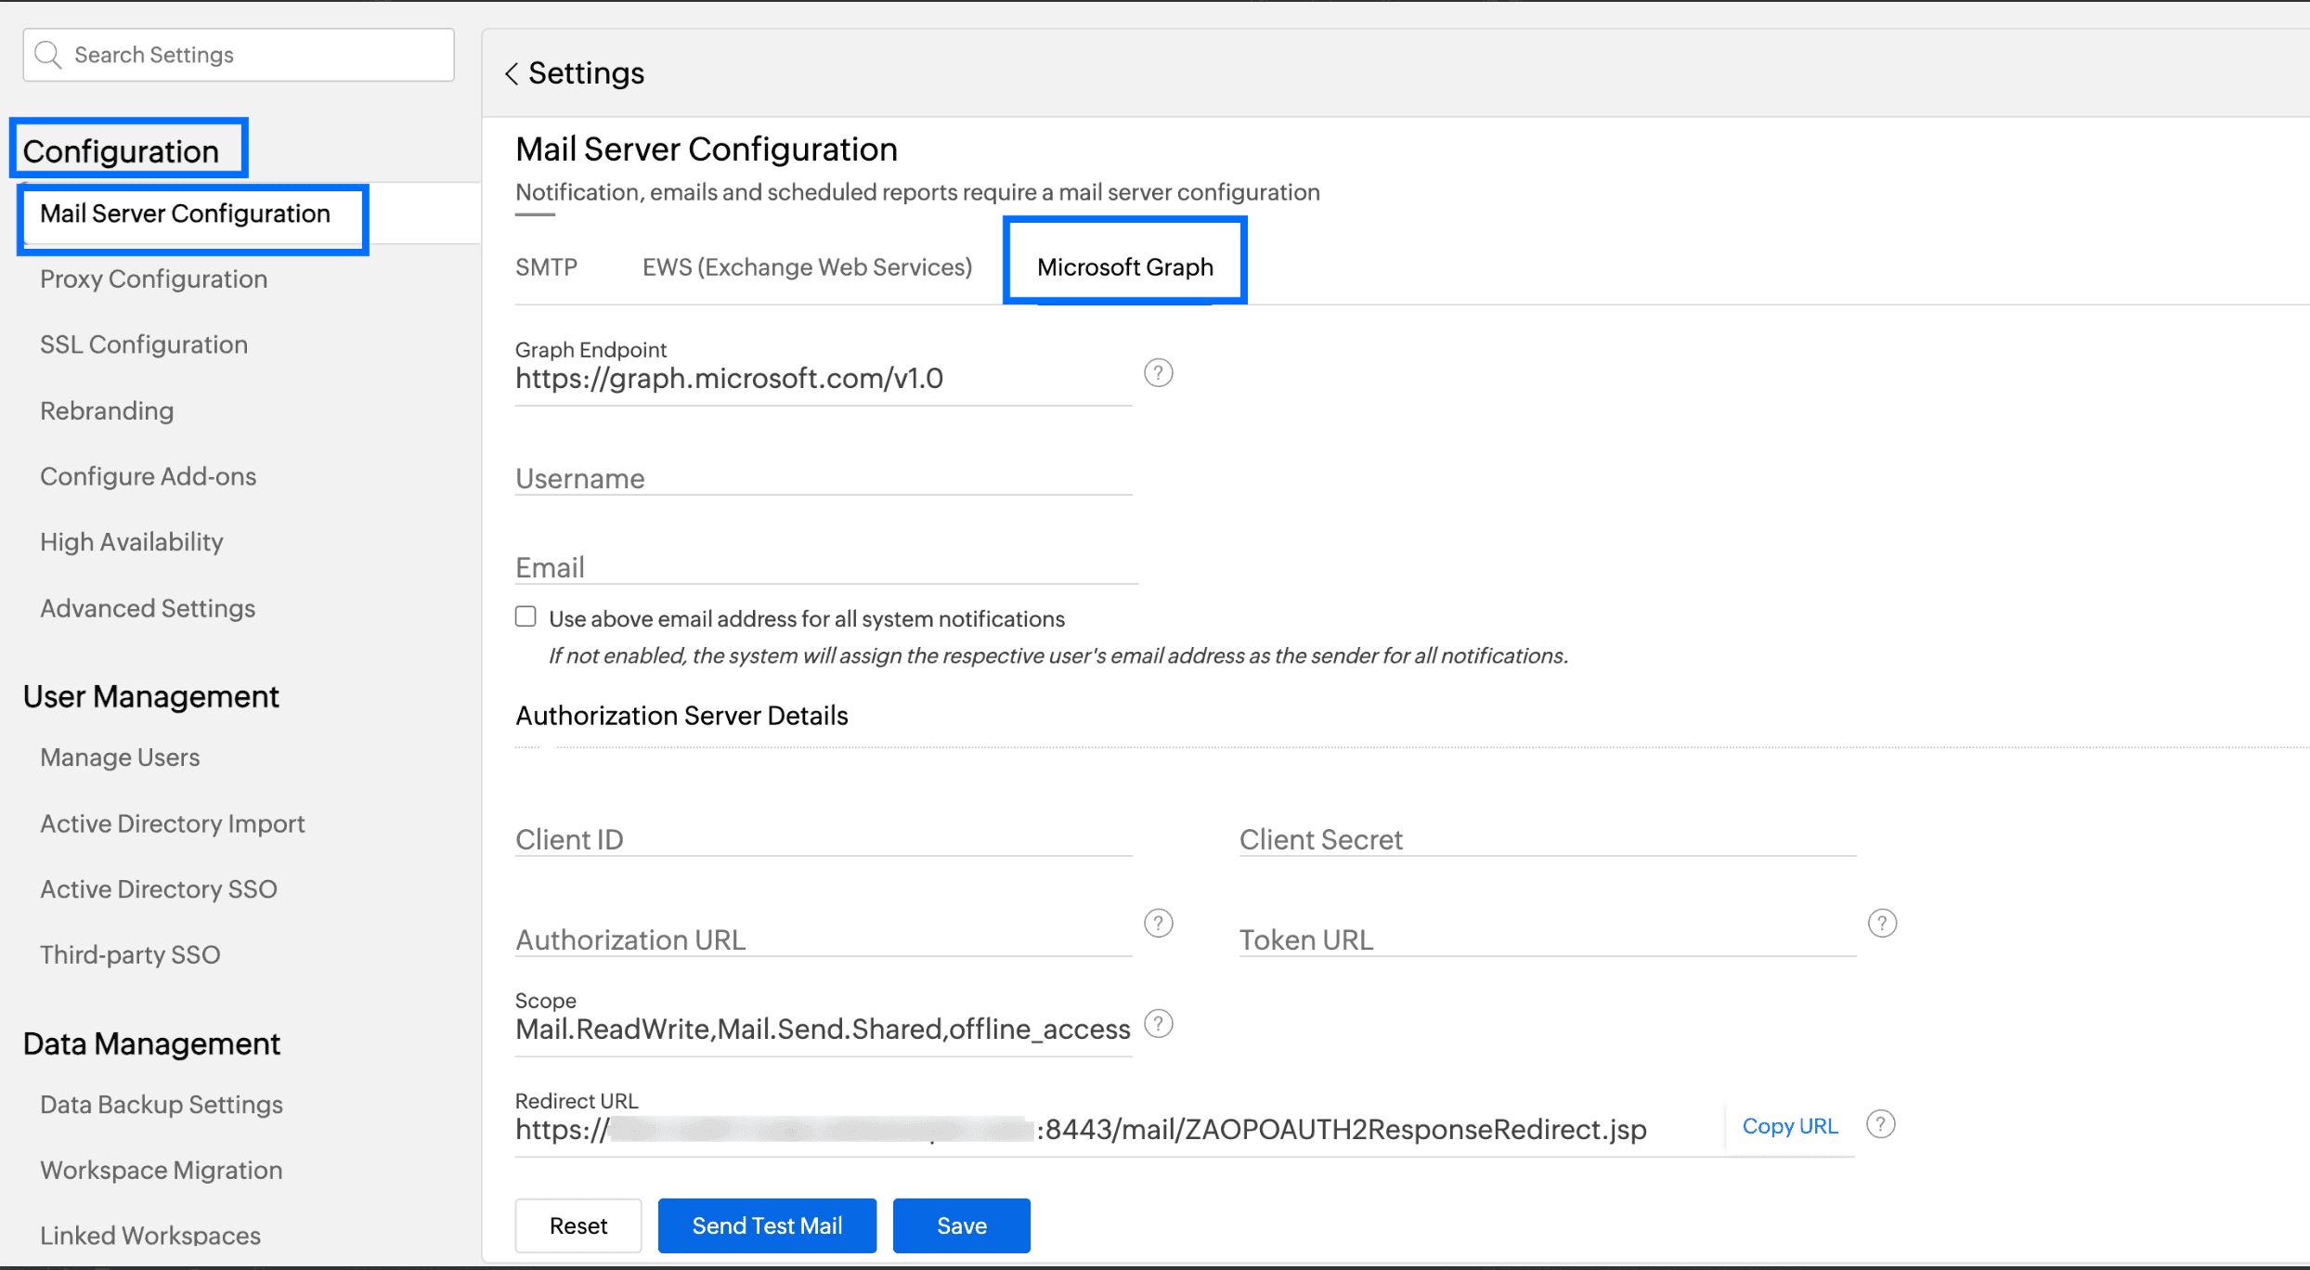Open help icon beside Redirect URL
This screenshot has width=2310, height=1270.
[x=1880, y=1124]
